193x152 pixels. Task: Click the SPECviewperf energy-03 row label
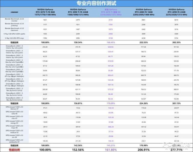pyautogui.click(x=14, y=122)
